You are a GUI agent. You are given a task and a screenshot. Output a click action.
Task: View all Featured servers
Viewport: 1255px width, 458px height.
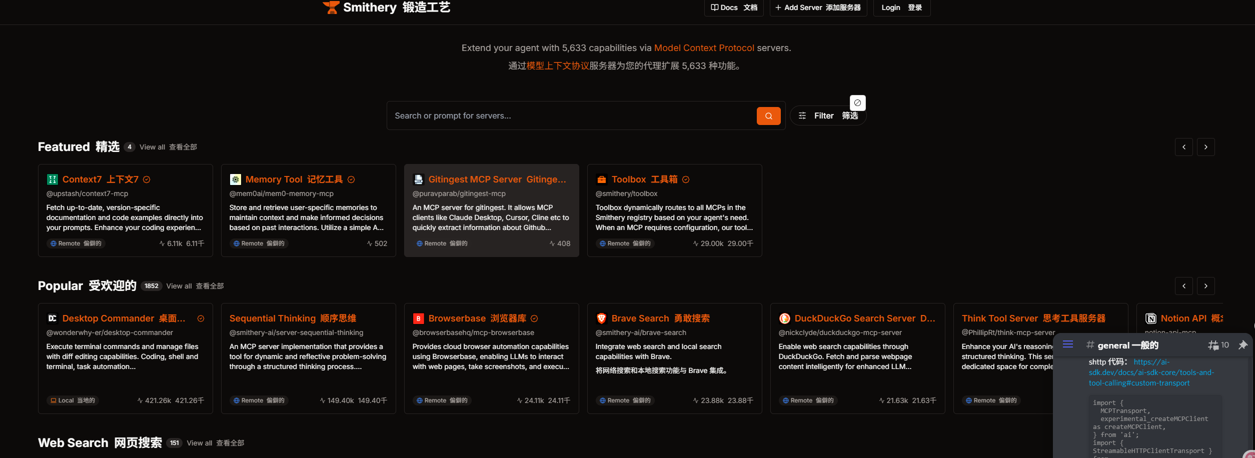click(x=168, y=147)
